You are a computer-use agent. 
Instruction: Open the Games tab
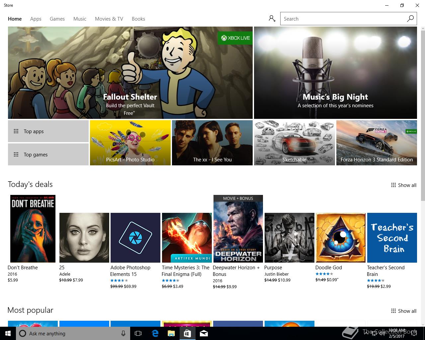click(x=57, y=19)
